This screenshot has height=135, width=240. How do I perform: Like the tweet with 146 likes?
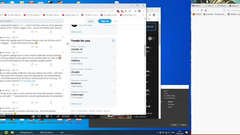point(32,47)
